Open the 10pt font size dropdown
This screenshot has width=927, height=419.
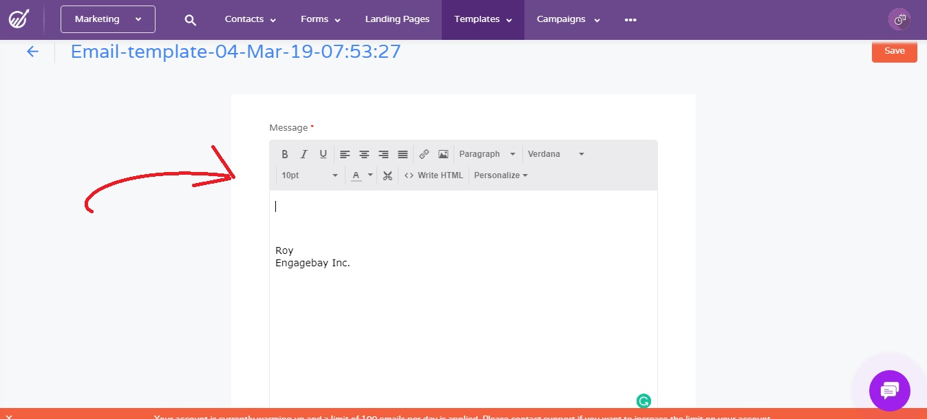coord(310,175)
